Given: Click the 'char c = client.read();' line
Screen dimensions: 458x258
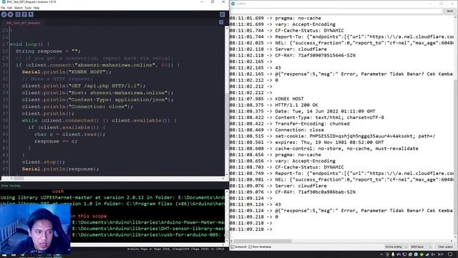Looking at the screenshot, I should tap(69, 134).
